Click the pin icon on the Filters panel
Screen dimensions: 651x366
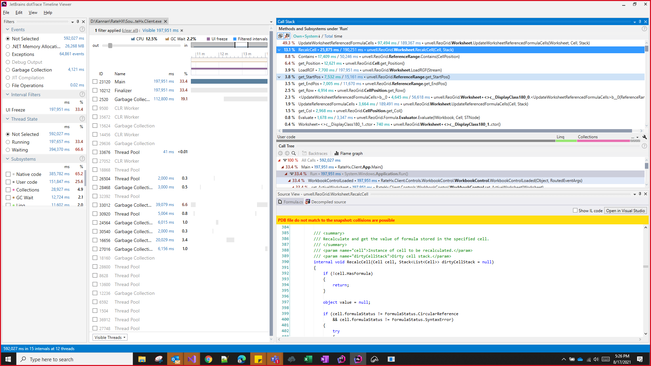[78, 21]
